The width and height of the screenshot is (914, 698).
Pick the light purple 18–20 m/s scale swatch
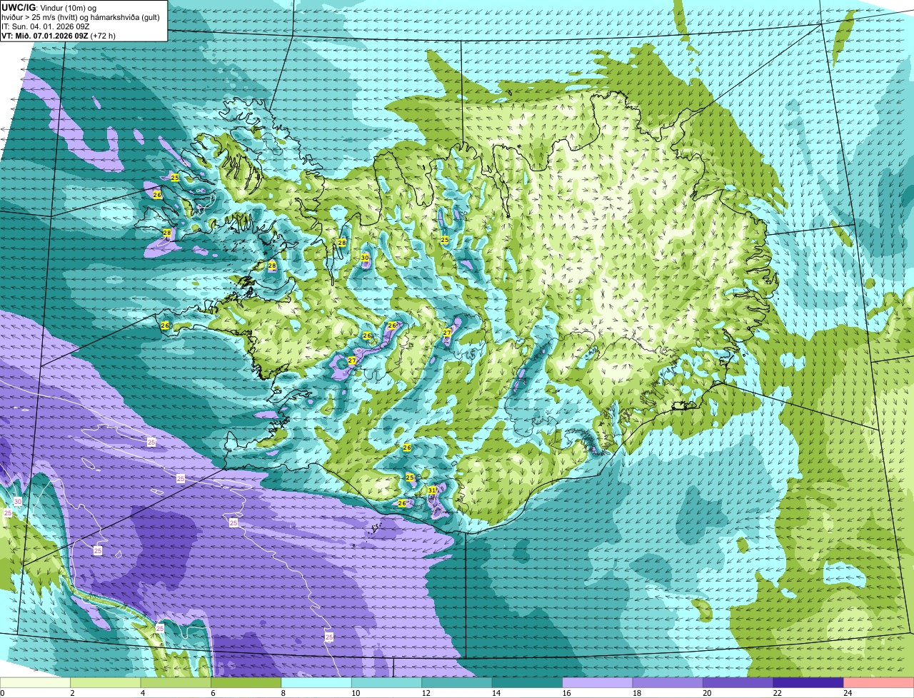[x=668, y=682]
